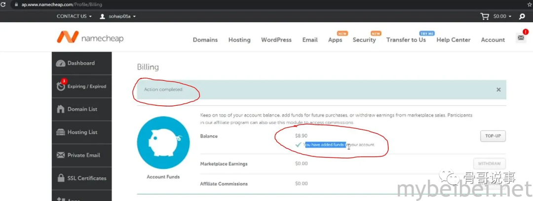The height and width of the screenshot is (201, 533).
Task: Click the TOP-UP button
Action: point(493,136)
